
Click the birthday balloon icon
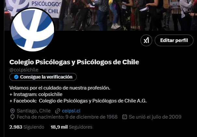pos(12,117)
